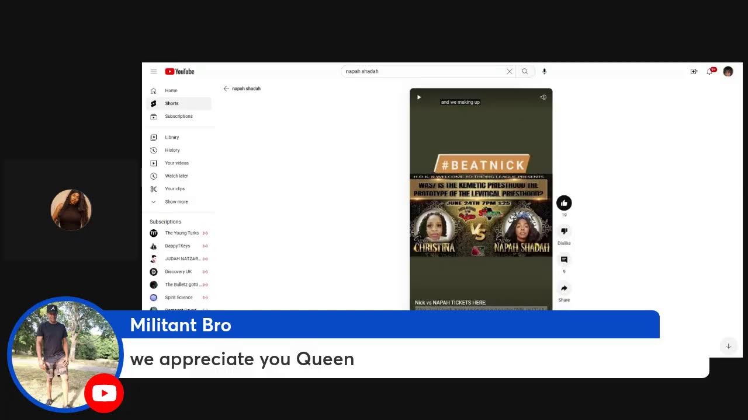Open JUDAH NATZAR subscription channel
Viewport: 748px width, 420px height.
[179, 258]
